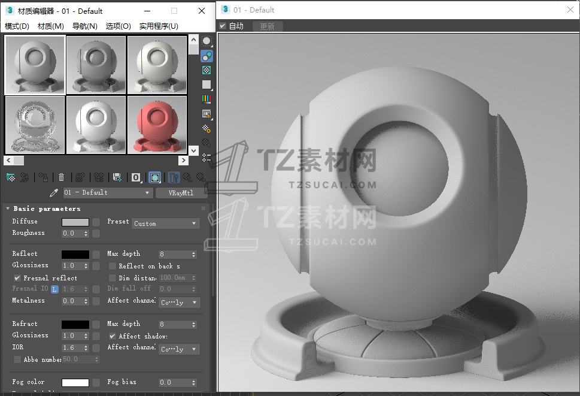Open the Preset Custom dropdown
Image resolution: width=580 pixels, height=396 pixels.
(166, 223)
